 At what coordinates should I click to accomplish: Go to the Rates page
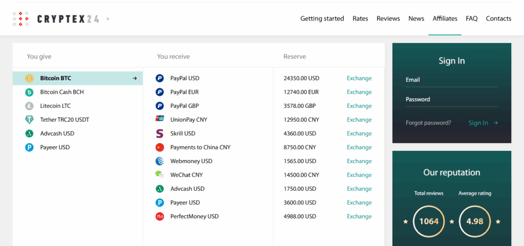coord(360,19)
